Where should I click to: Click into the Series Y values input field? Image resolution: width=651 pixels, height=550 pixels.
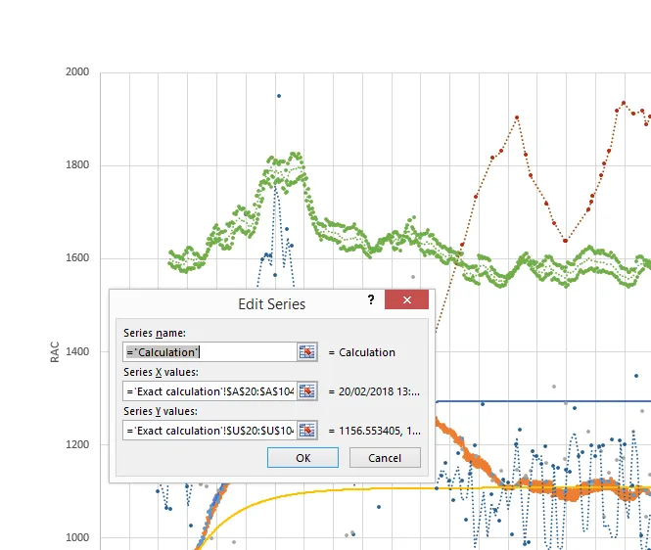pos(210,430)
